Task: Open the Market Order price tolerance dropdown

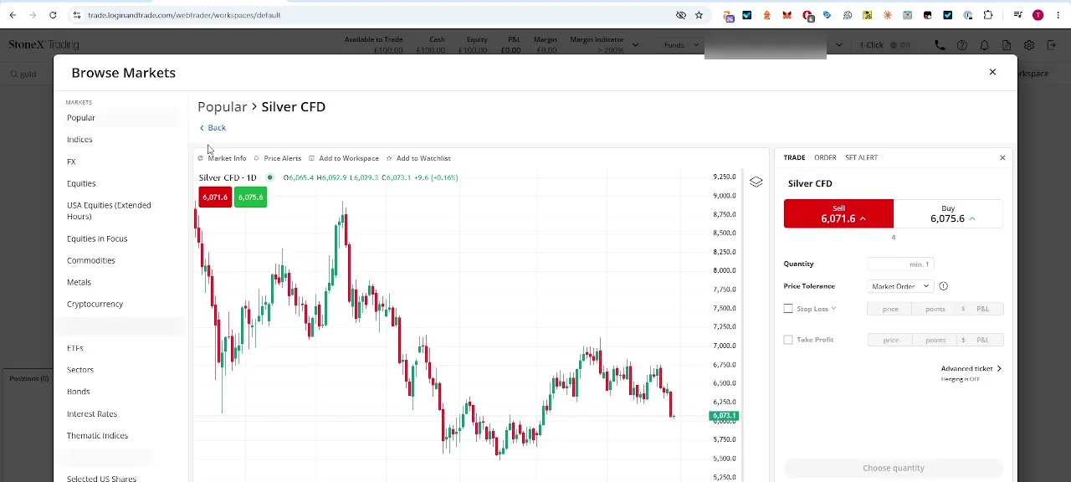Action: (900, 286)
